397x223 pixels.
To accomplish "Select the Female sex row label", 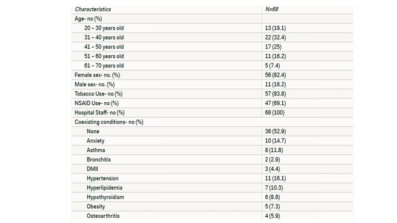I will [x=97, y=75].
